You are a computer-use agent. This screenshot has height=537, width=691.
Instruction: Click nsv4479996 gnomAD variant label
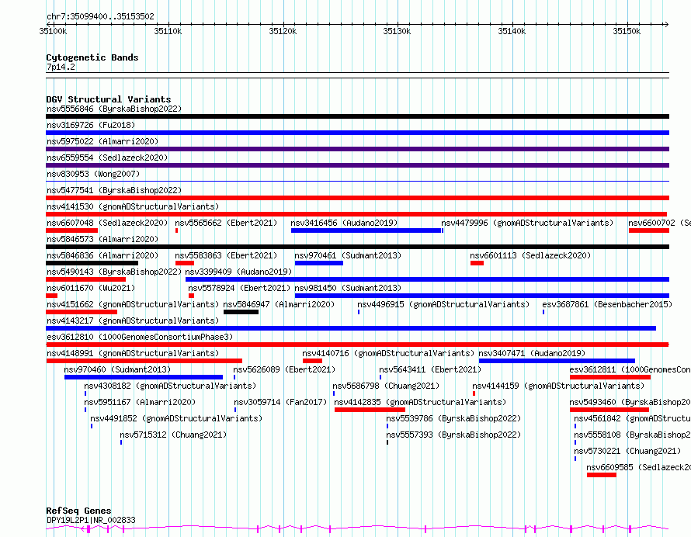click(x=527, y=223)
